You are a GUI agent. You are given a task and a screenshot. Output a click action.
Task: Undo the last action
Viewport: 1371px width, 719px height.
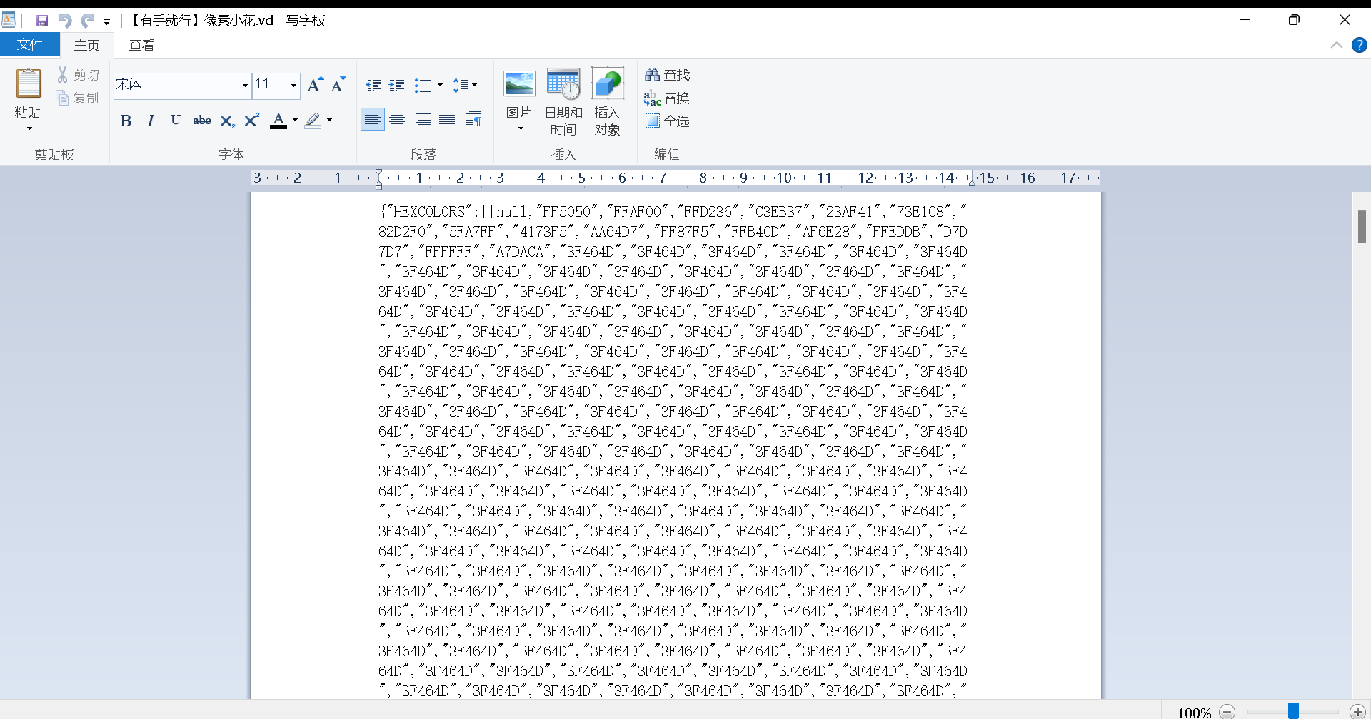65,21
